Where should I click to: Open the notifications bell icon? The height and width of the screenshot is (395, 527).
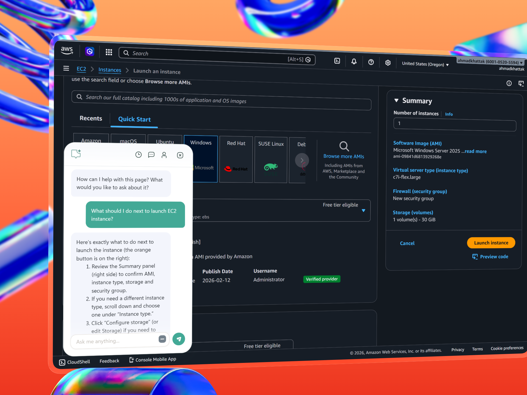click(354, 61)
